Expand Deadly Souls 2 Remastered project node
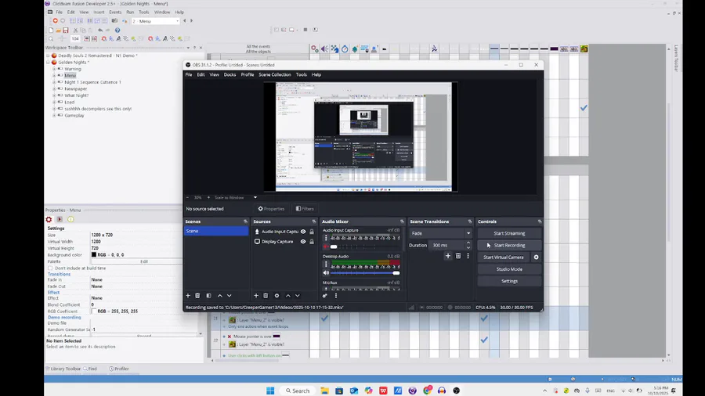 pos(48,56)
